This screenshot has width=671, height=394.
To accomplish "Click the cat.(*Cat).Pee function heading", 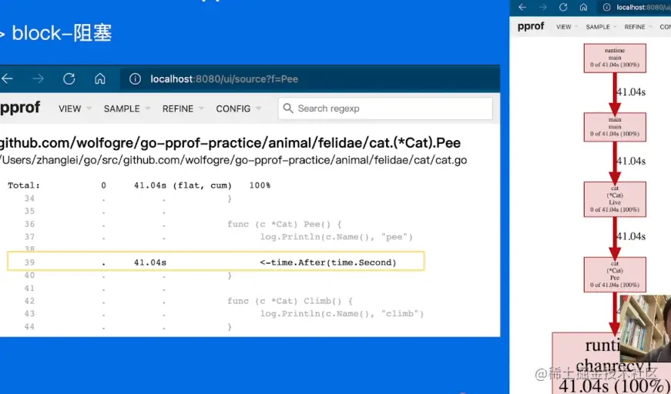I will tap(230, 142).
